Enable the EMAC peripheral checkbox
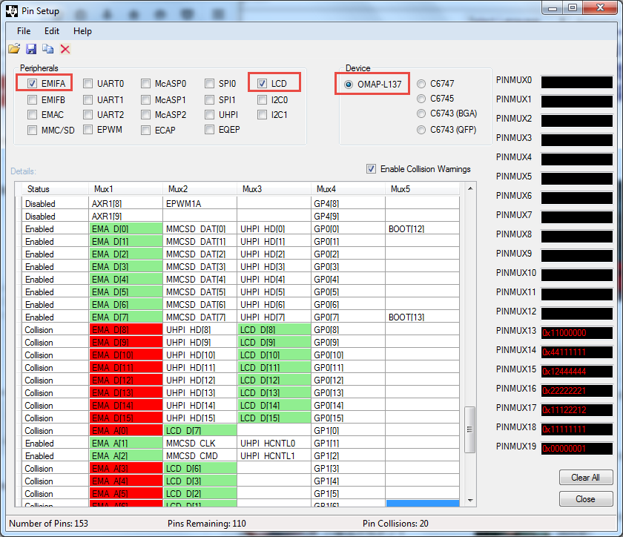 (x=32, y=115)
